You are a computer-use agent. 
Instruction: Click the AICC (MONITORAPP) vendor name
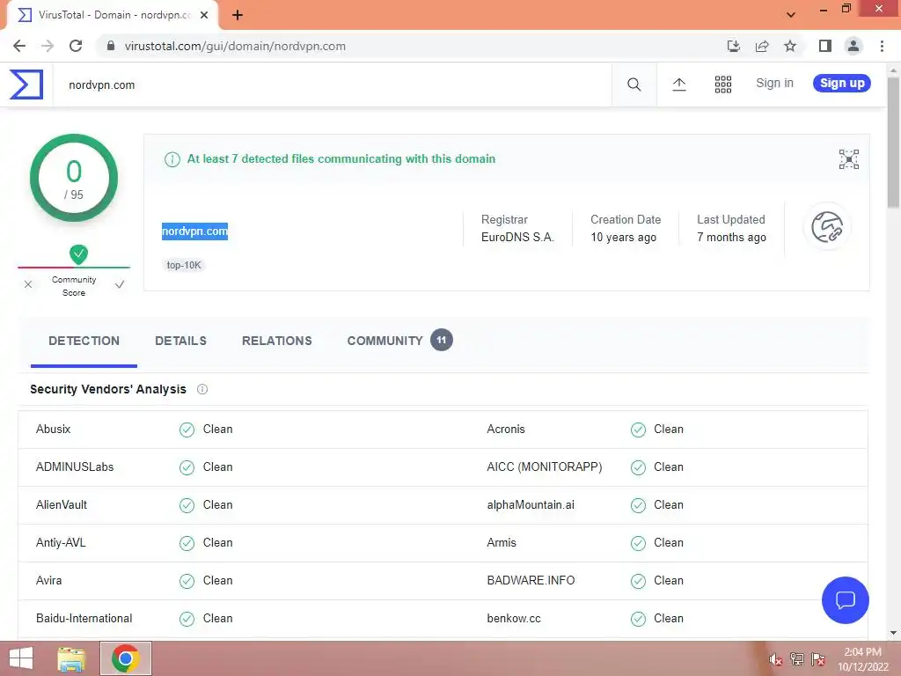click(544, 467)
